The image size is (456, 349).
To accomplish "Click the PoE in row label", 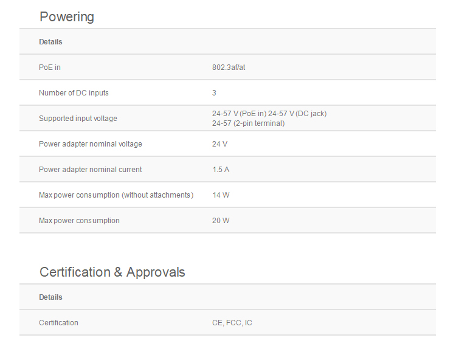I will pos(50,67).
